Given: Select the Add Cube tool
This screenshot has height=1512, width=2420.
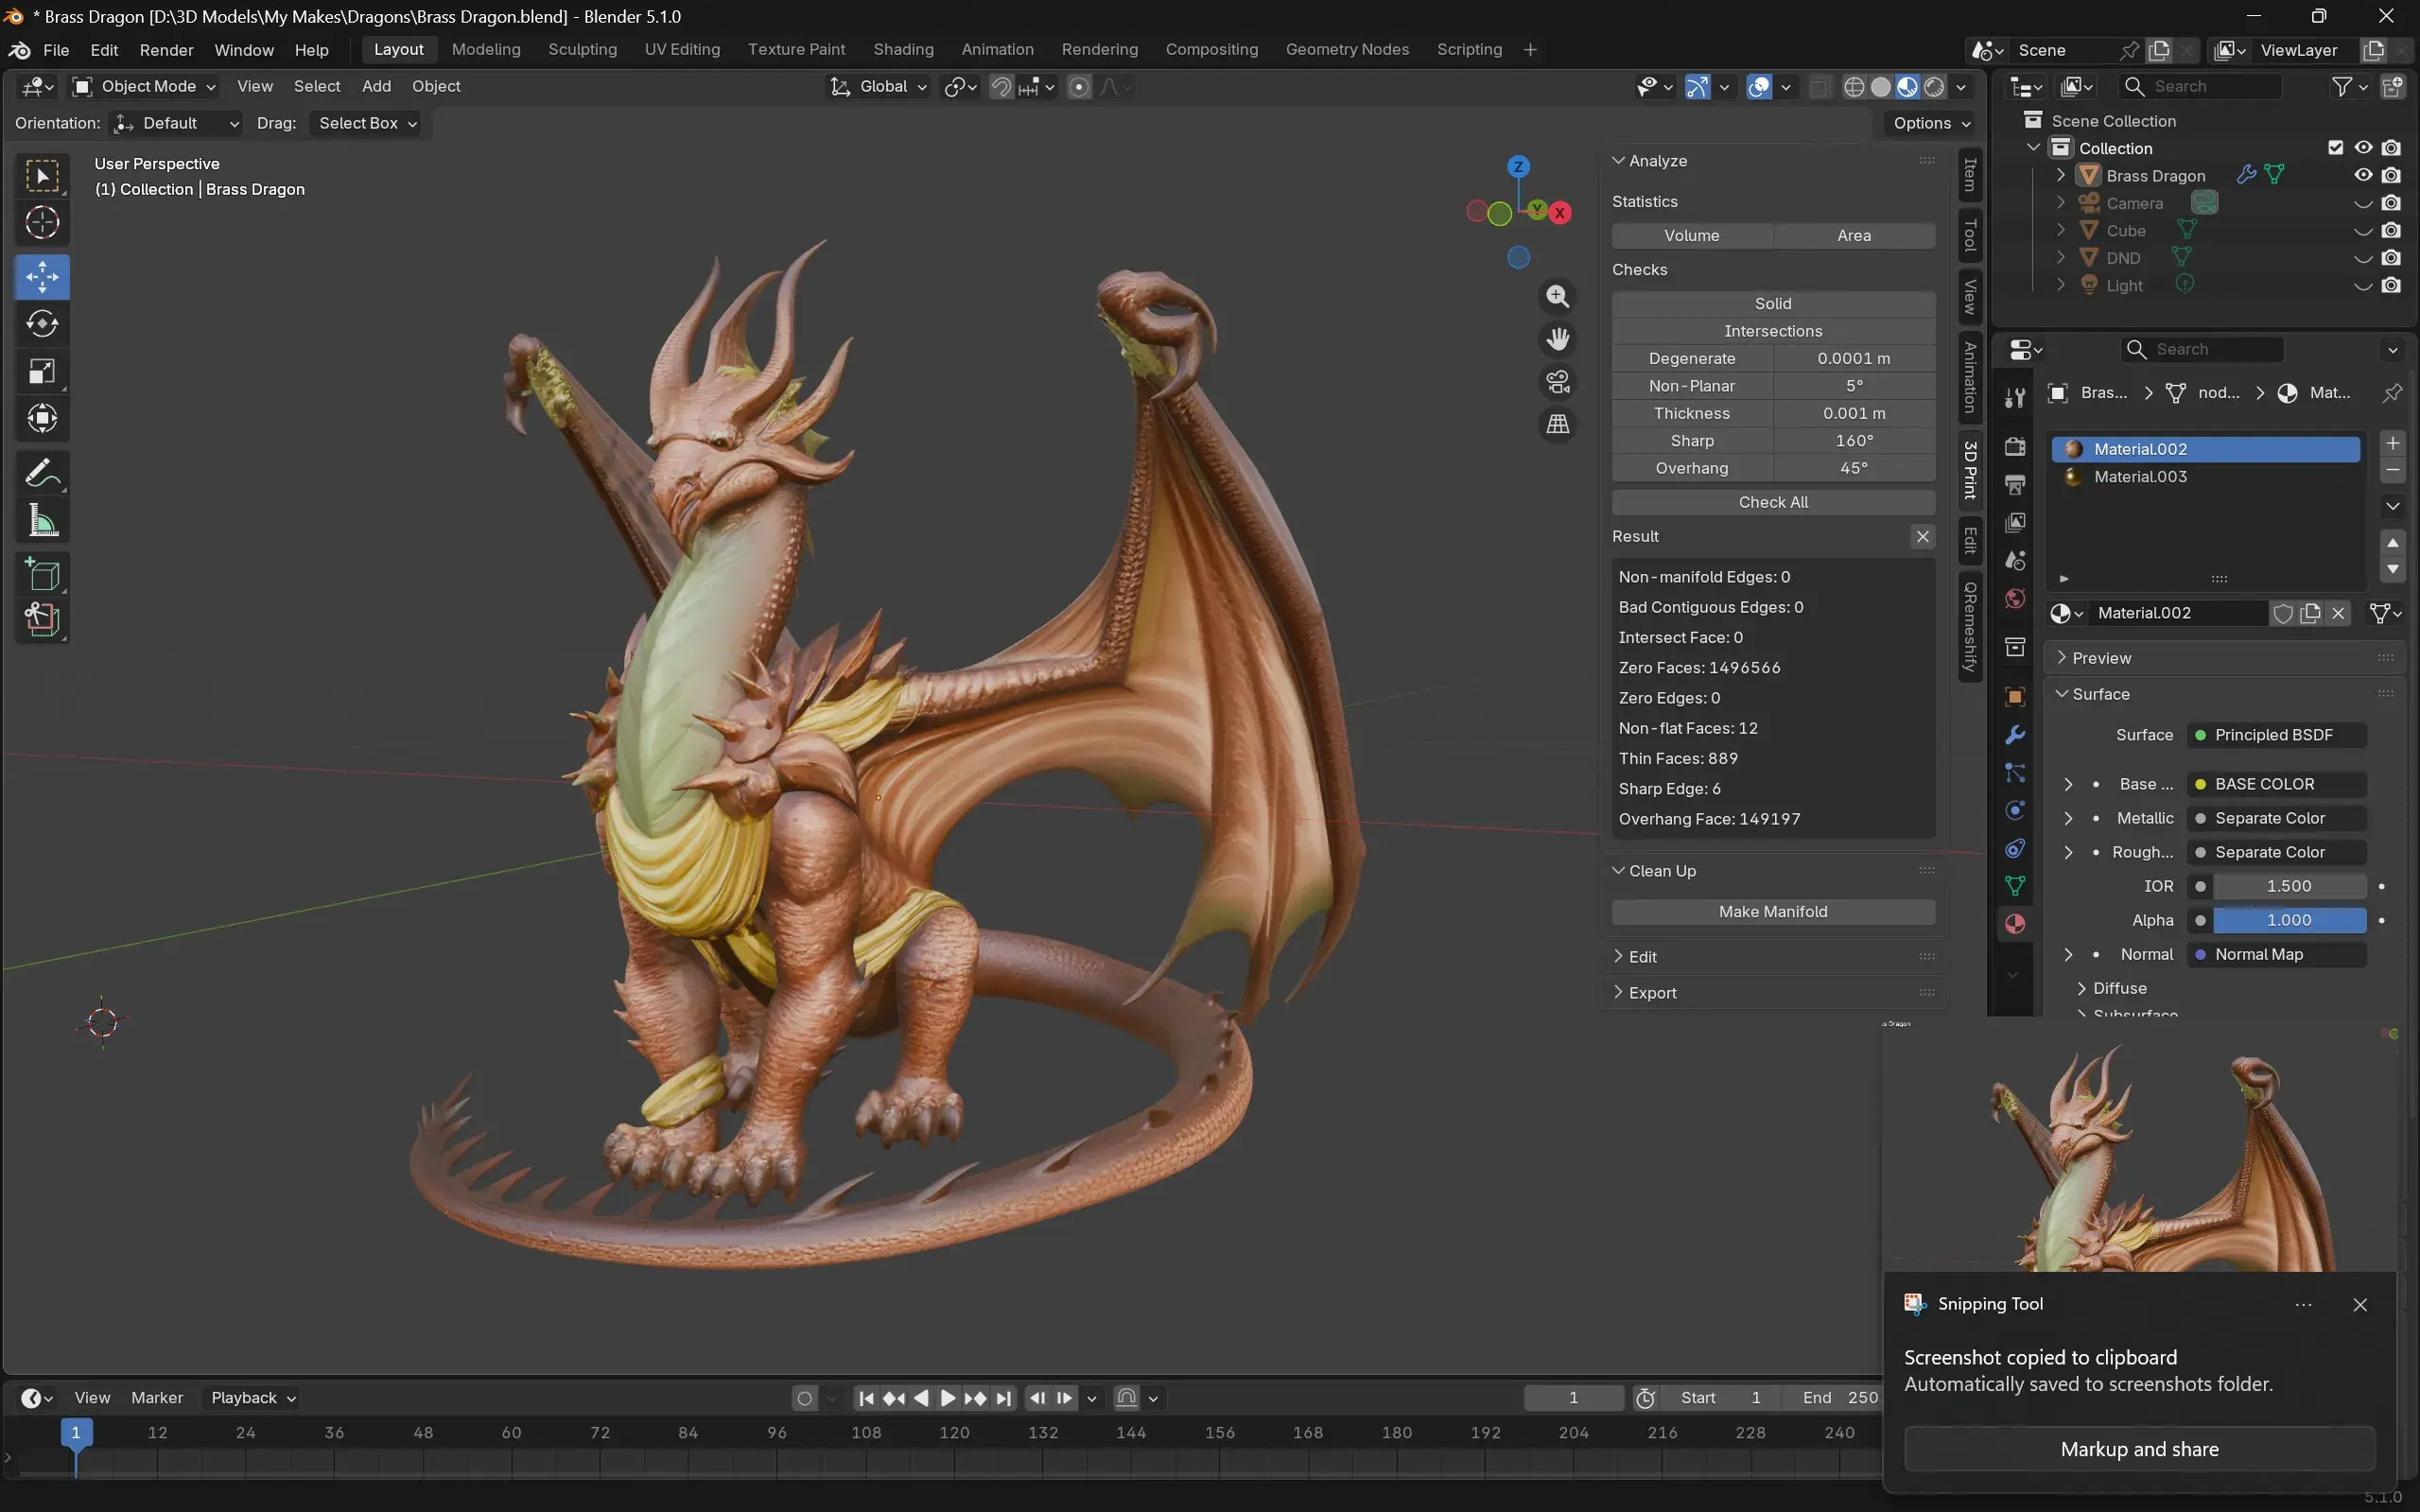Looking at the screenshot, I should (42, 575).
